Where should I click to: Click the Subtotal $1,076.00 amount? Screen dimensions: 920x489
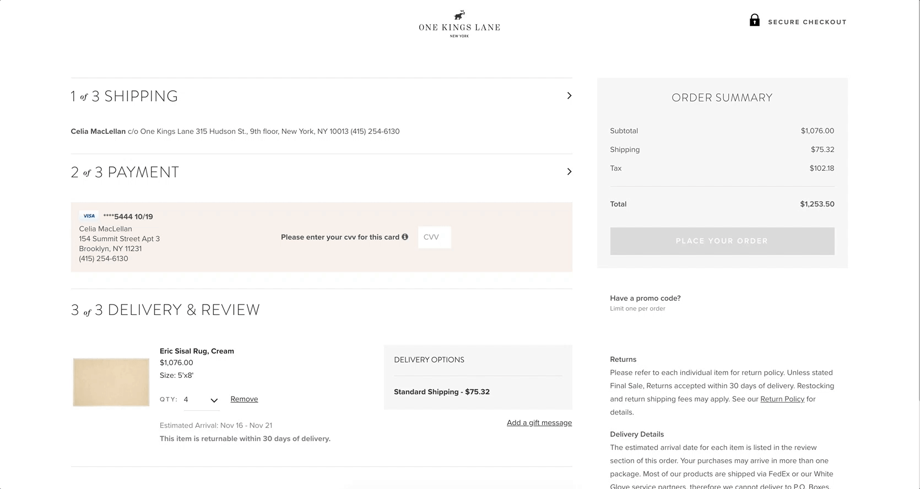point(818,131)
